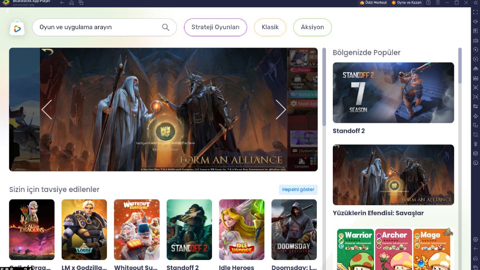This screenshot has height=270, width=480.
Task: Open the Ödül Merkezi panel
Action: (373, 2)
